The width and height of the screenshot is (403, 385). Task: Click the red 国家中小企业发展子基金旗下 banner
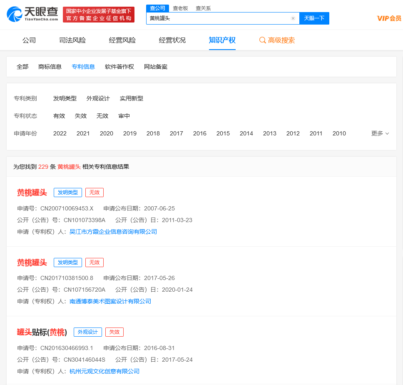click(99, 15)
